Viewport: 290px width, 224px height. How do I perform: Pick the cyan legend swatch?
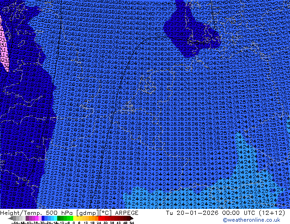pyautogui.click(x=55, y=218)
